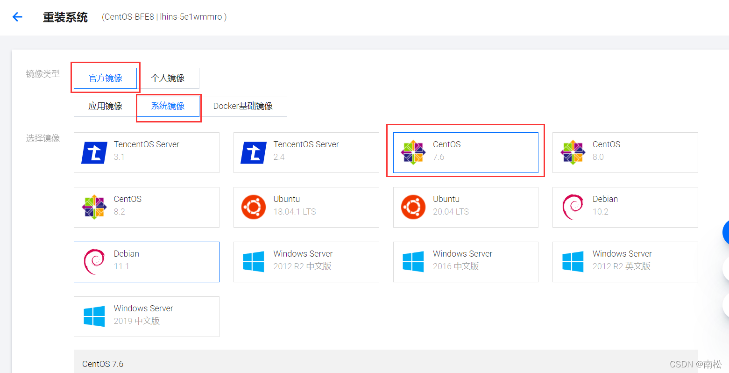Screen dimensions: 729x373
Task: Choose the TencentOS Server 2.4 image card
Action: [x=306, y=152]
